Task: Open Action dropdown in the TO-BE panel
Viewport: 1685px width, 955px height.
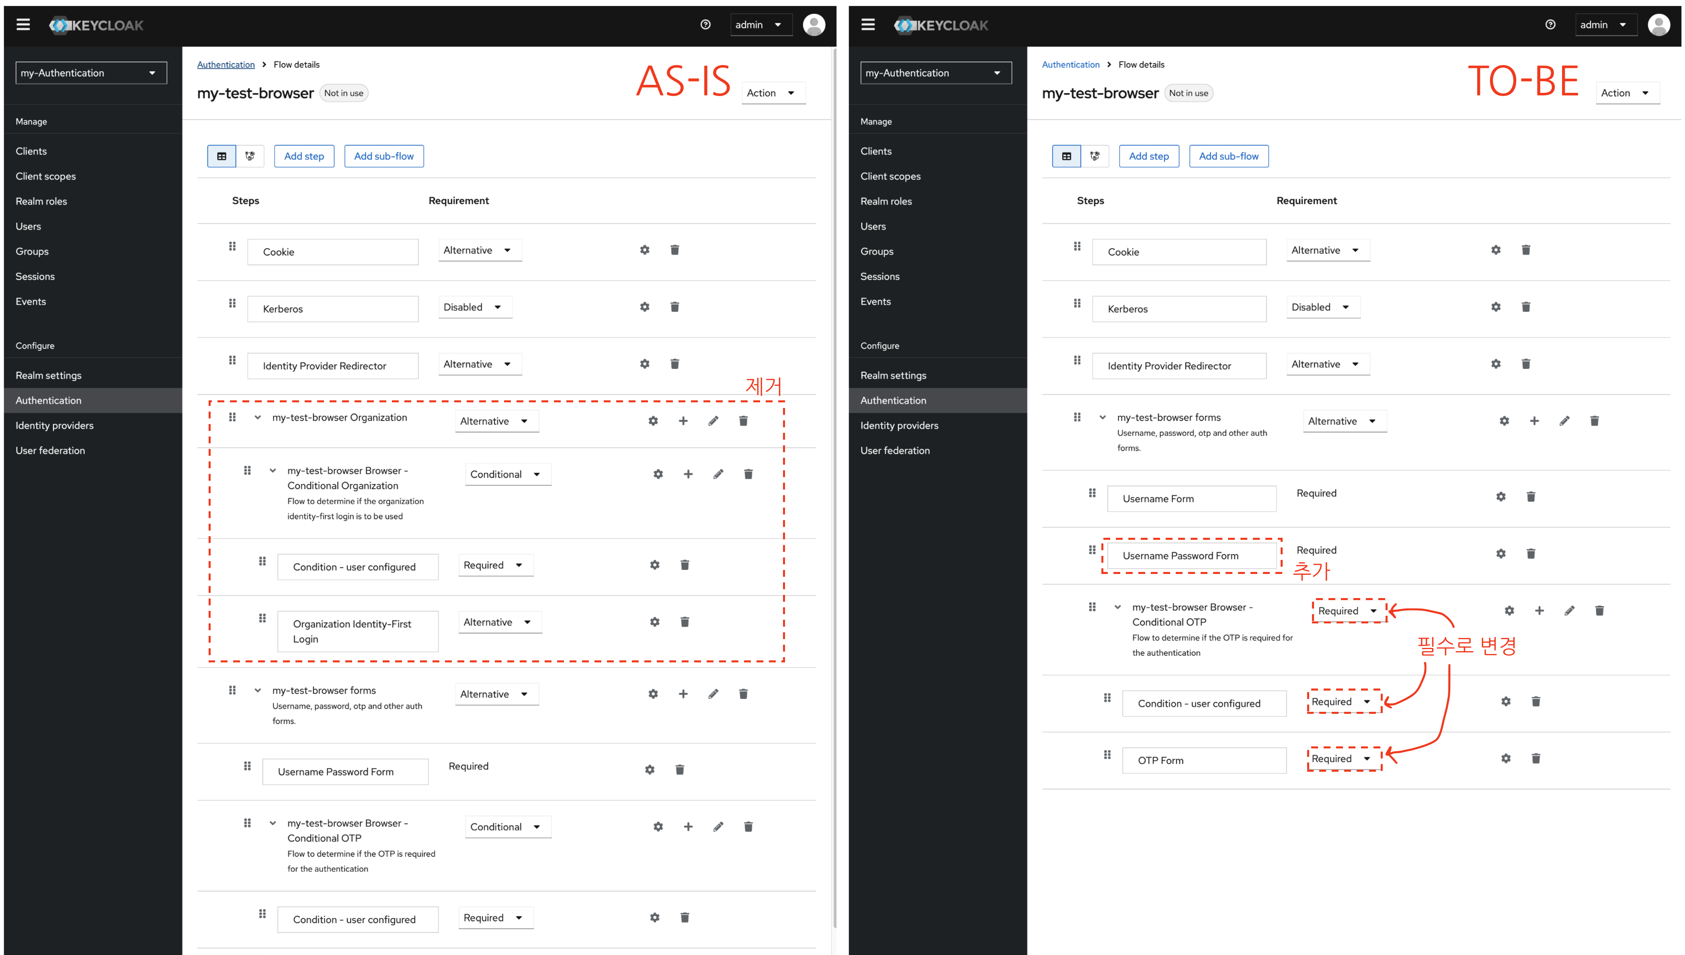Action: click(1627, 93)
